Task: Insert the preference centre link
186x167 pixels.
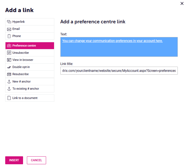Action: 14,160
